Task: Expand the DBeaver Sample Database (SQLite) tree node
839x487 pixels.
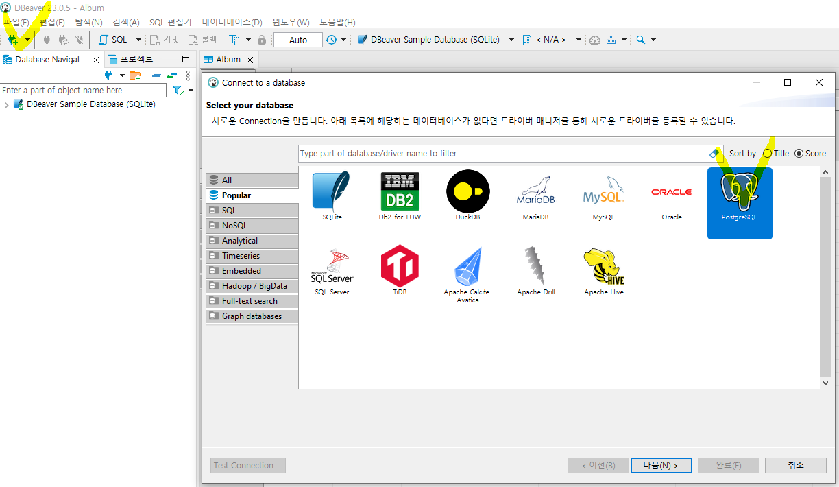Action: point(6,105)
